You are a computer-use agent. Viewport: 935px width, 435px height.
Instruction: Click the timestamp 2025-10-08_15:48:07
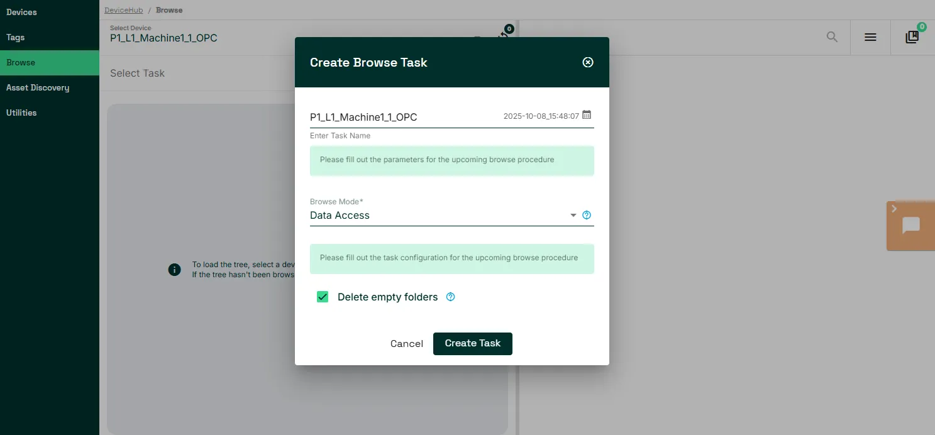tap(541, 116)
